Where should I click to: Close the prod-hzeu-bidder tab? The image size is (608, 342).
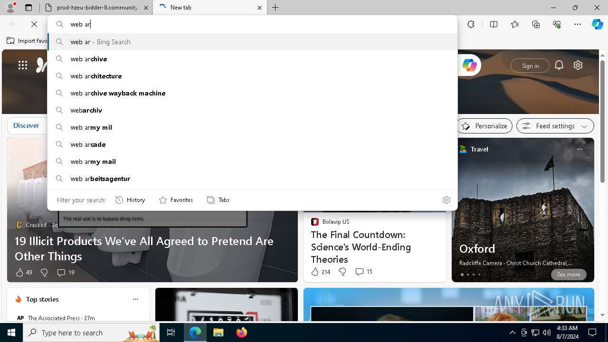click(146, 8)
